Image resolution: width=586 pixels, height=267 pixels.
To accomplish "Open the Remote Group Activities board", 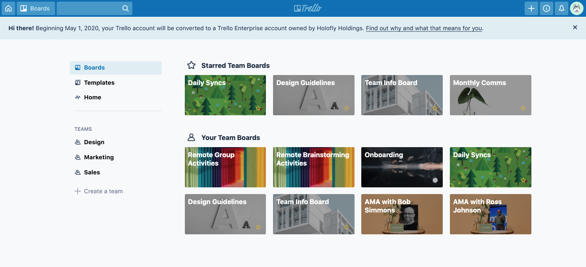I will pyautogui.click(x=225, y=167).
